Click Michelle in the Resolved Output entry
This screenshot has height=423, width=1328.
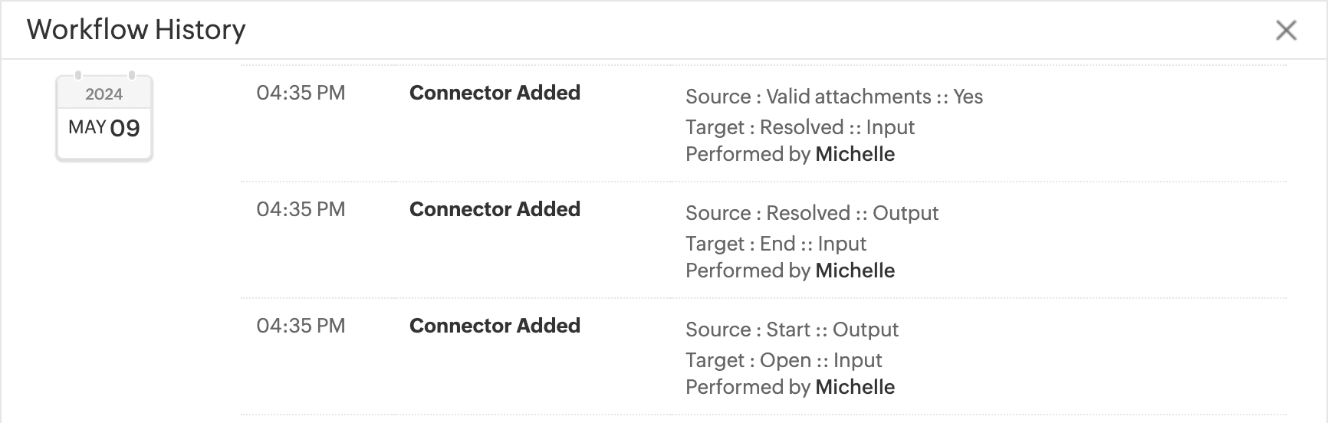(x=855, y=271)
